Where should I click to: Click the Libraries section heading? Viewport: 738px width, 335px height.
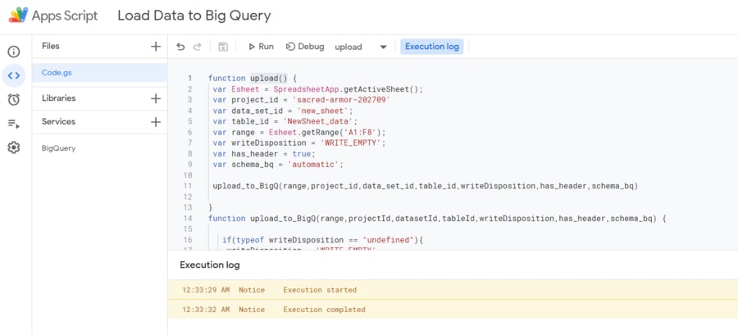point(59,98)
